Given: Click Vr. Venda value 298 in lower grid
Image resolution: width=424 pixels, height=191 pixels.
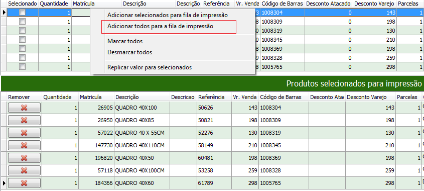Looking at the screenshot, I should (x=245, y=183).
